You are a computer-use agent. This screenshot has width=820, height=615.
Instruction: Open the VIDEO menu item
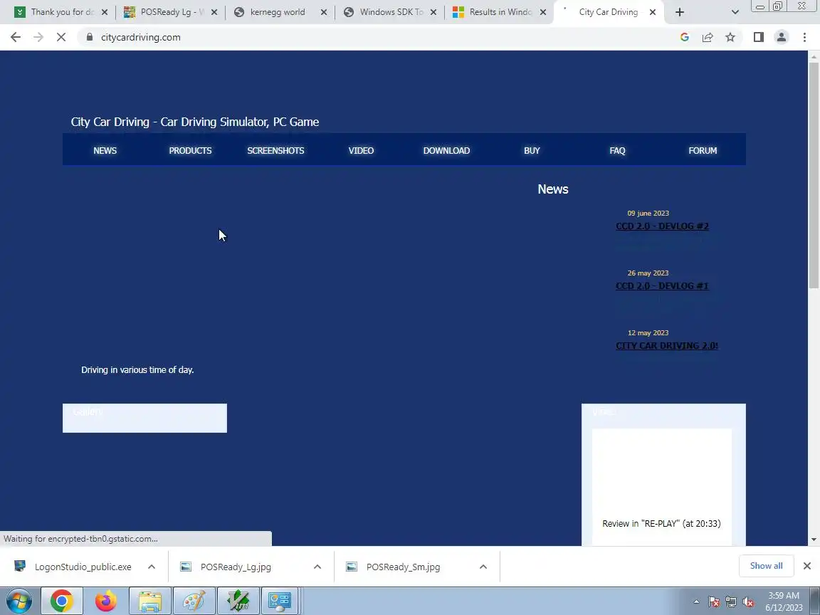362,151
